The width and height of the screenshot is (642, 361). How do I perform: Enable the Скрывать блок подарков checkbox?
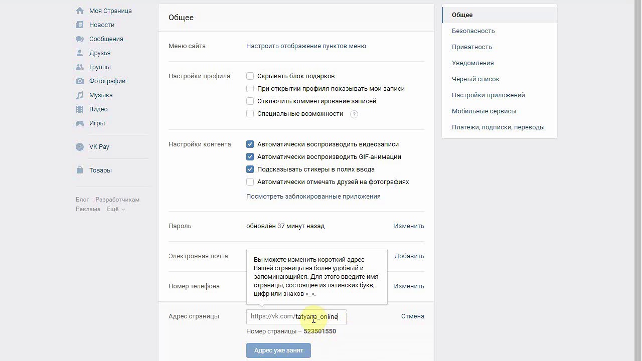pos(250,76)
